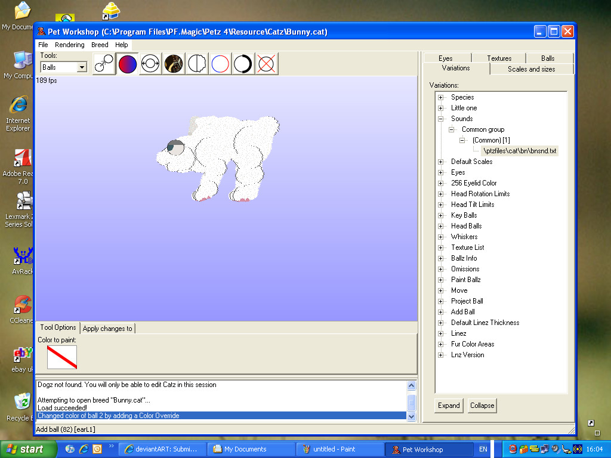The image size is (611, 458).
Task: Switch to the Textures tab
Action: [499, 58]
